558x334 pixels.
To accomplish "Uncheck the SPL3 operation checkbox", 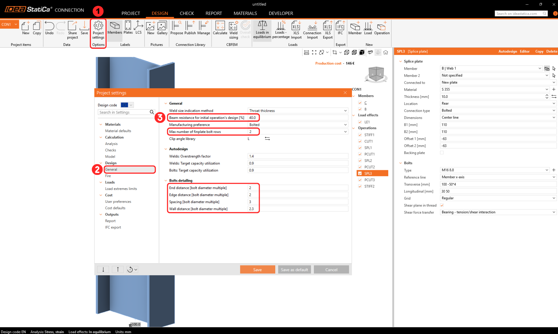I will 360,173.
